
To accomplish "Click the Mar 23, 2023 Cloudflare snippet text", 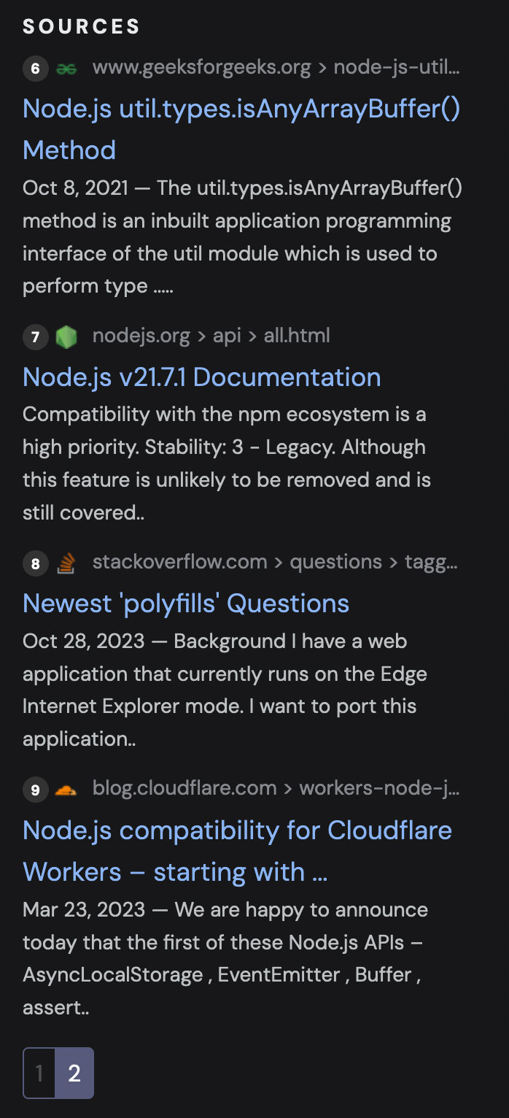I will 226,959.
